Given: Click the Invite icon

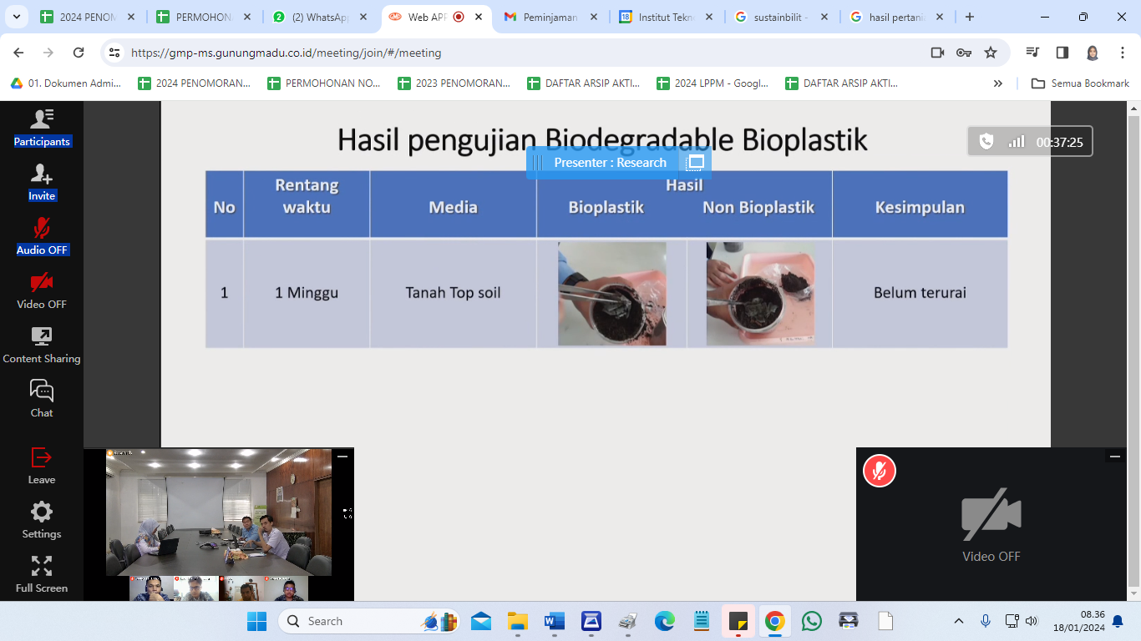Looking at the screenshot, I should pyautogui.click(x=42, y=182).
